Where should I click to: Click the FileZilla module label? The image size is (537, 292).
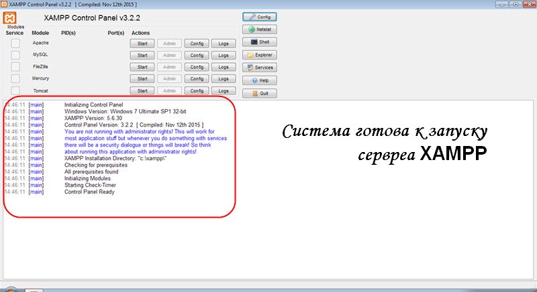pyautogui.click(x=40, y=66)
